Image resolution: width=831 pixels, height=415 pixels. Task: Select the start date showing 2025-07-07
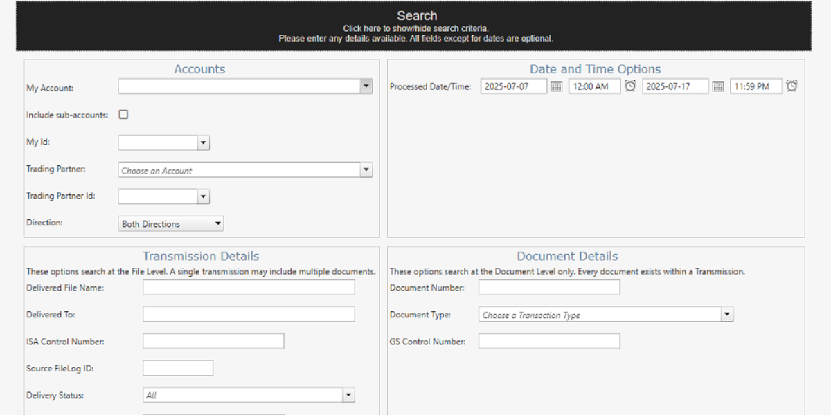click(513, 86)
